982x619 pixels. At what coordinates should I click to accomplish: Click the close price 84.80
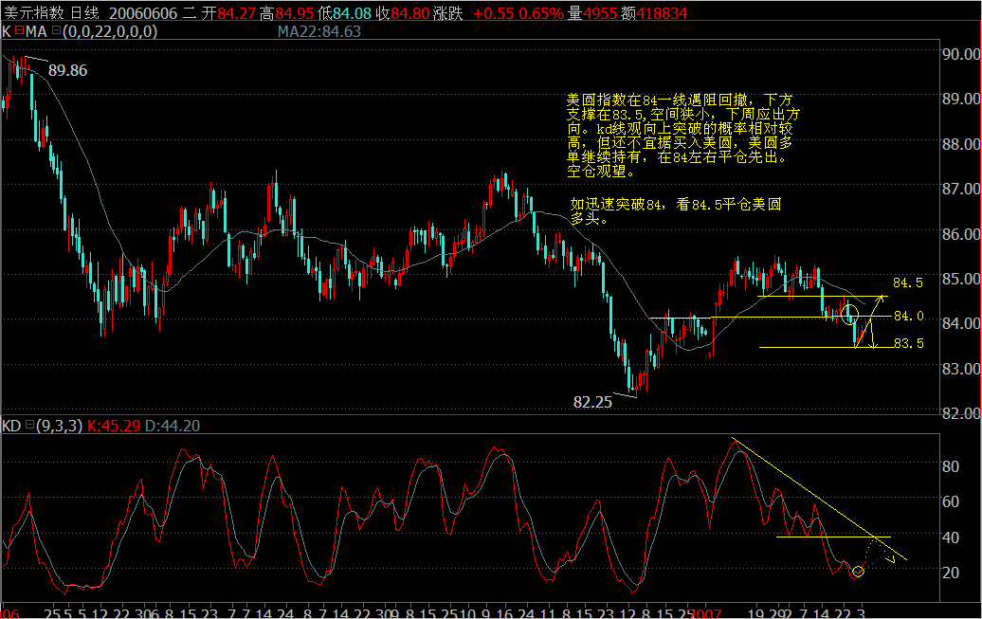[x=410, y=12]
